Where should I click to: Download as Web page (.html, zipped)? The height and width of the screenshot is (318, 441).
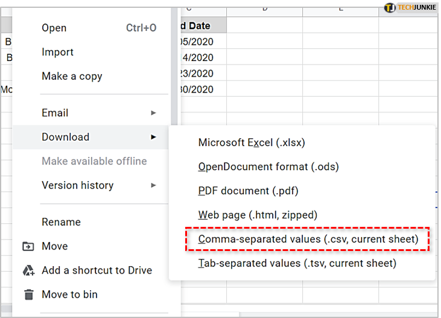(x=258, y=215)
